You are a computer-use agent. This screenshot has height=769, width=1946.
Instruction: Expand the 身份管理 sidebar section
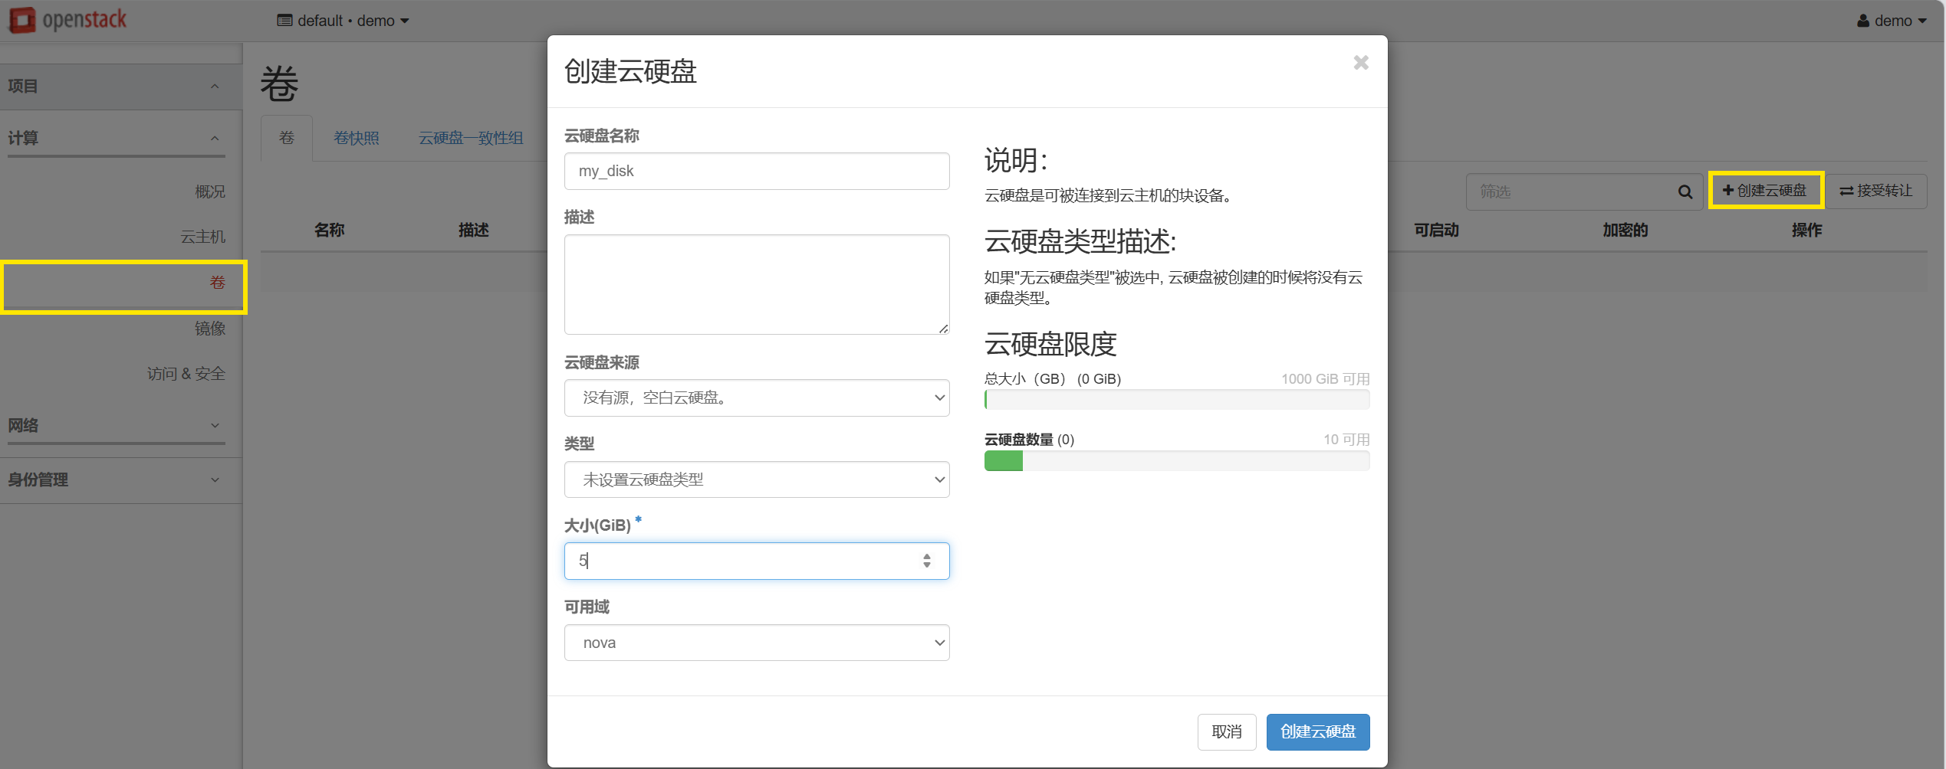121,480
